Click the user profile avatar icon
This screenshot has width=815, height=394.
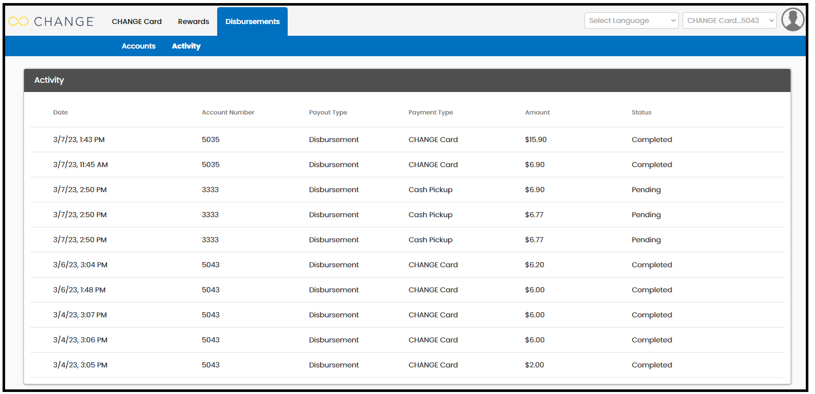[793, 20]
